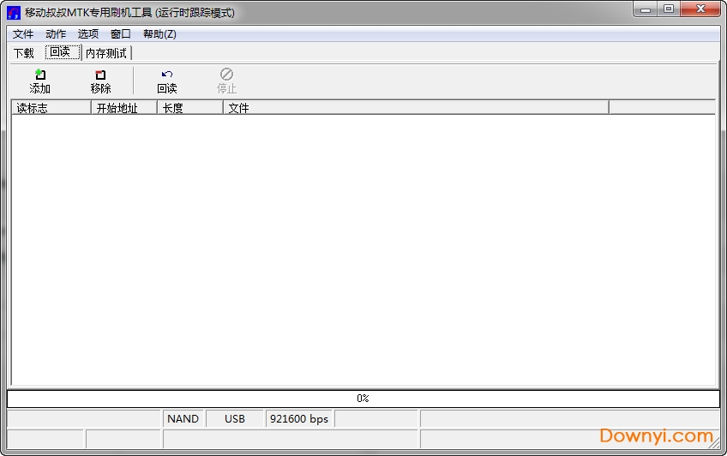The image size is (727, 456).
Task: Open the 文件 menu
Action: 23,34
